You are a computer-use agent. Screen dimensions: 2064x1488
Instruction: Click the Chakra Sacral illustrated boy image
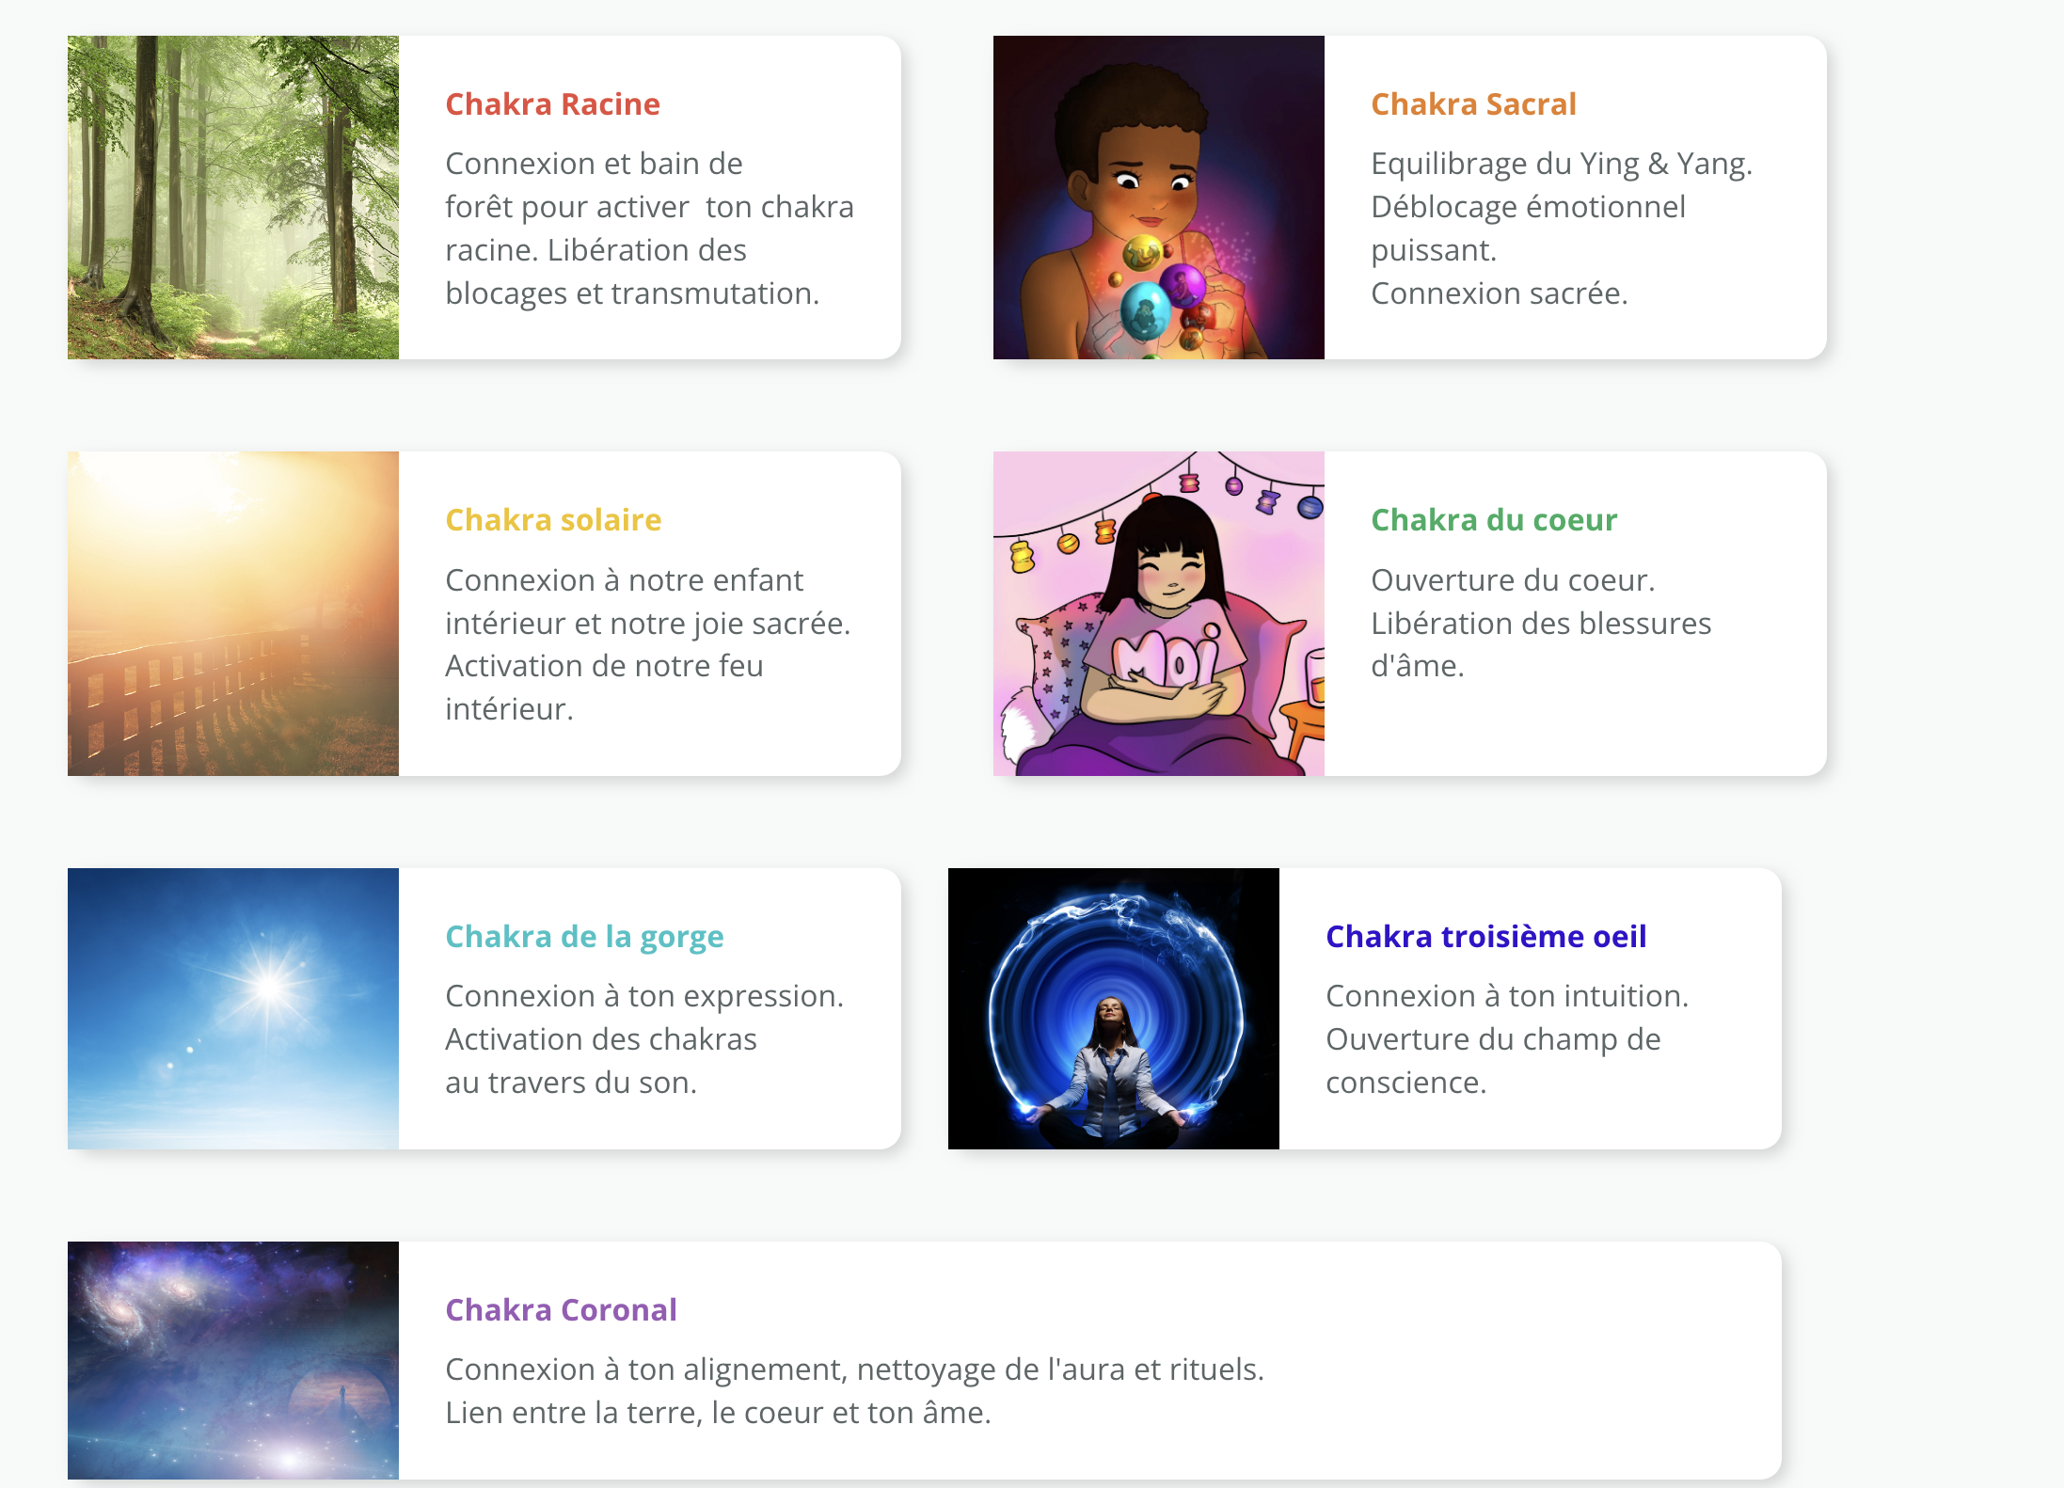pos(1159,198)
